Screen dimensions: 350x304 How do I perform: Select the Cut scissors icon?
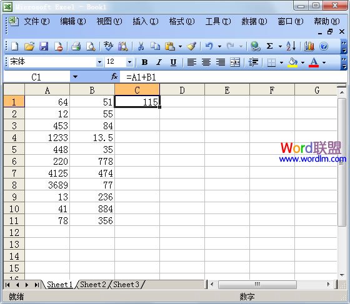pos(141,46)
